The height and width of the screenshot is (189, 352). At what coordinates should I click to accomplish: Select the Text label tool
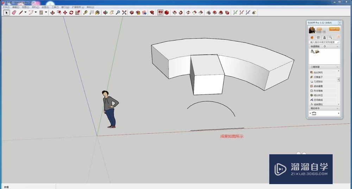92,13
